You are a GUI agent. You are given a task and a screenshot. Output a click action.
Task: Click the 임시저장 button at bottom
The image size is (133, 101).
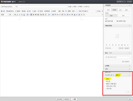(x=59, y=99)
